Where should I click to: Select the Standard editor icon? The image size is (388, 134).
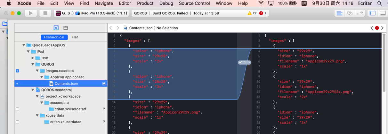(339, 13)
